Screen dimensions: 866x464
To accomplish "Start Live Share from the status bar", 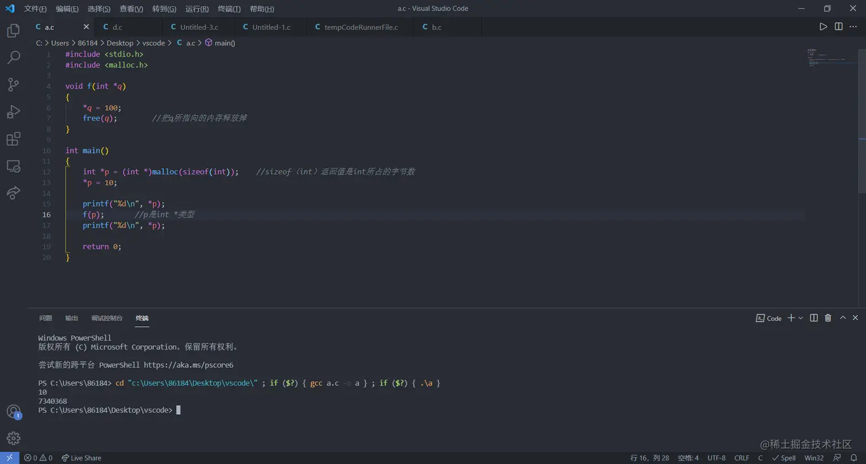I will pyautogui.click(x=81, y=458).
